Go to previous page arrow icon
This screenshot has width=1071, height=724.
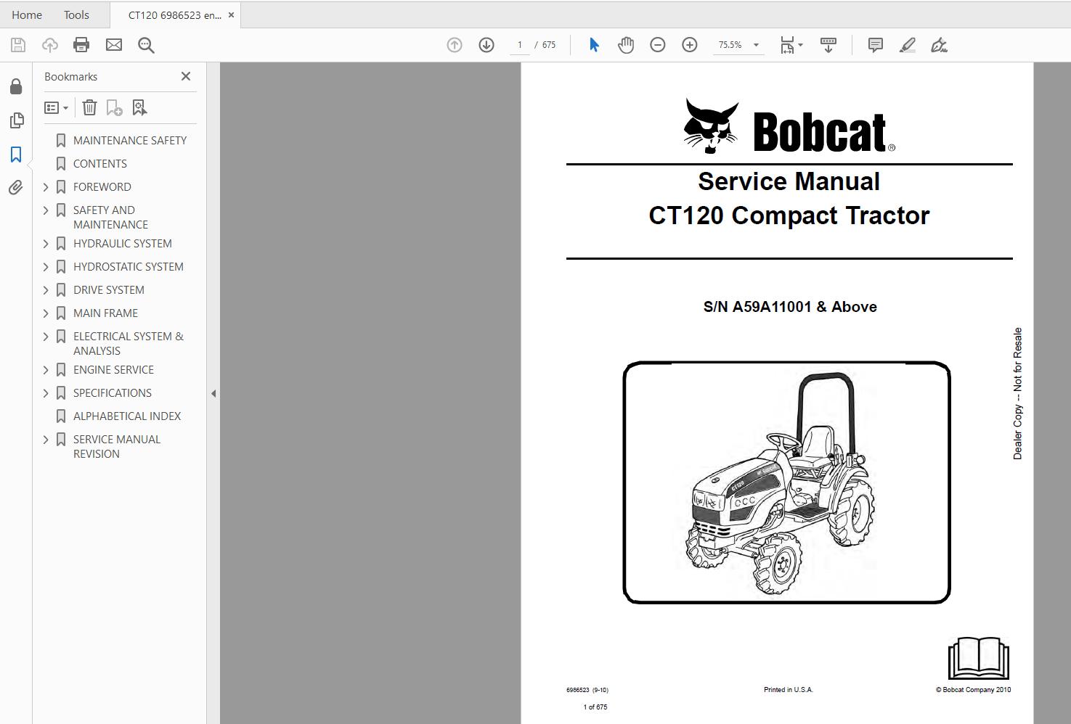pyautogui.click(x=455, y=45)
